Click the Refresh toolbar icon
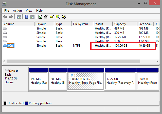Screen dimensions: 162x114 point(40,17)
